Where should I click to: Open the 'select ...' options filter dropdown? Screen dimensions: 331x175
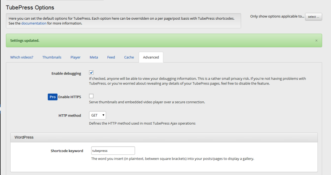point(314,17)
